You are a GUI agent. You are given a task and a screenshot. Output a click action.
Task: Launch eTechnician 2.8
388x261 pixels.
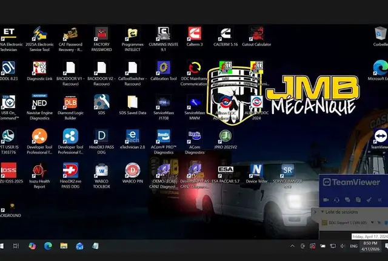tap(133, 139)
